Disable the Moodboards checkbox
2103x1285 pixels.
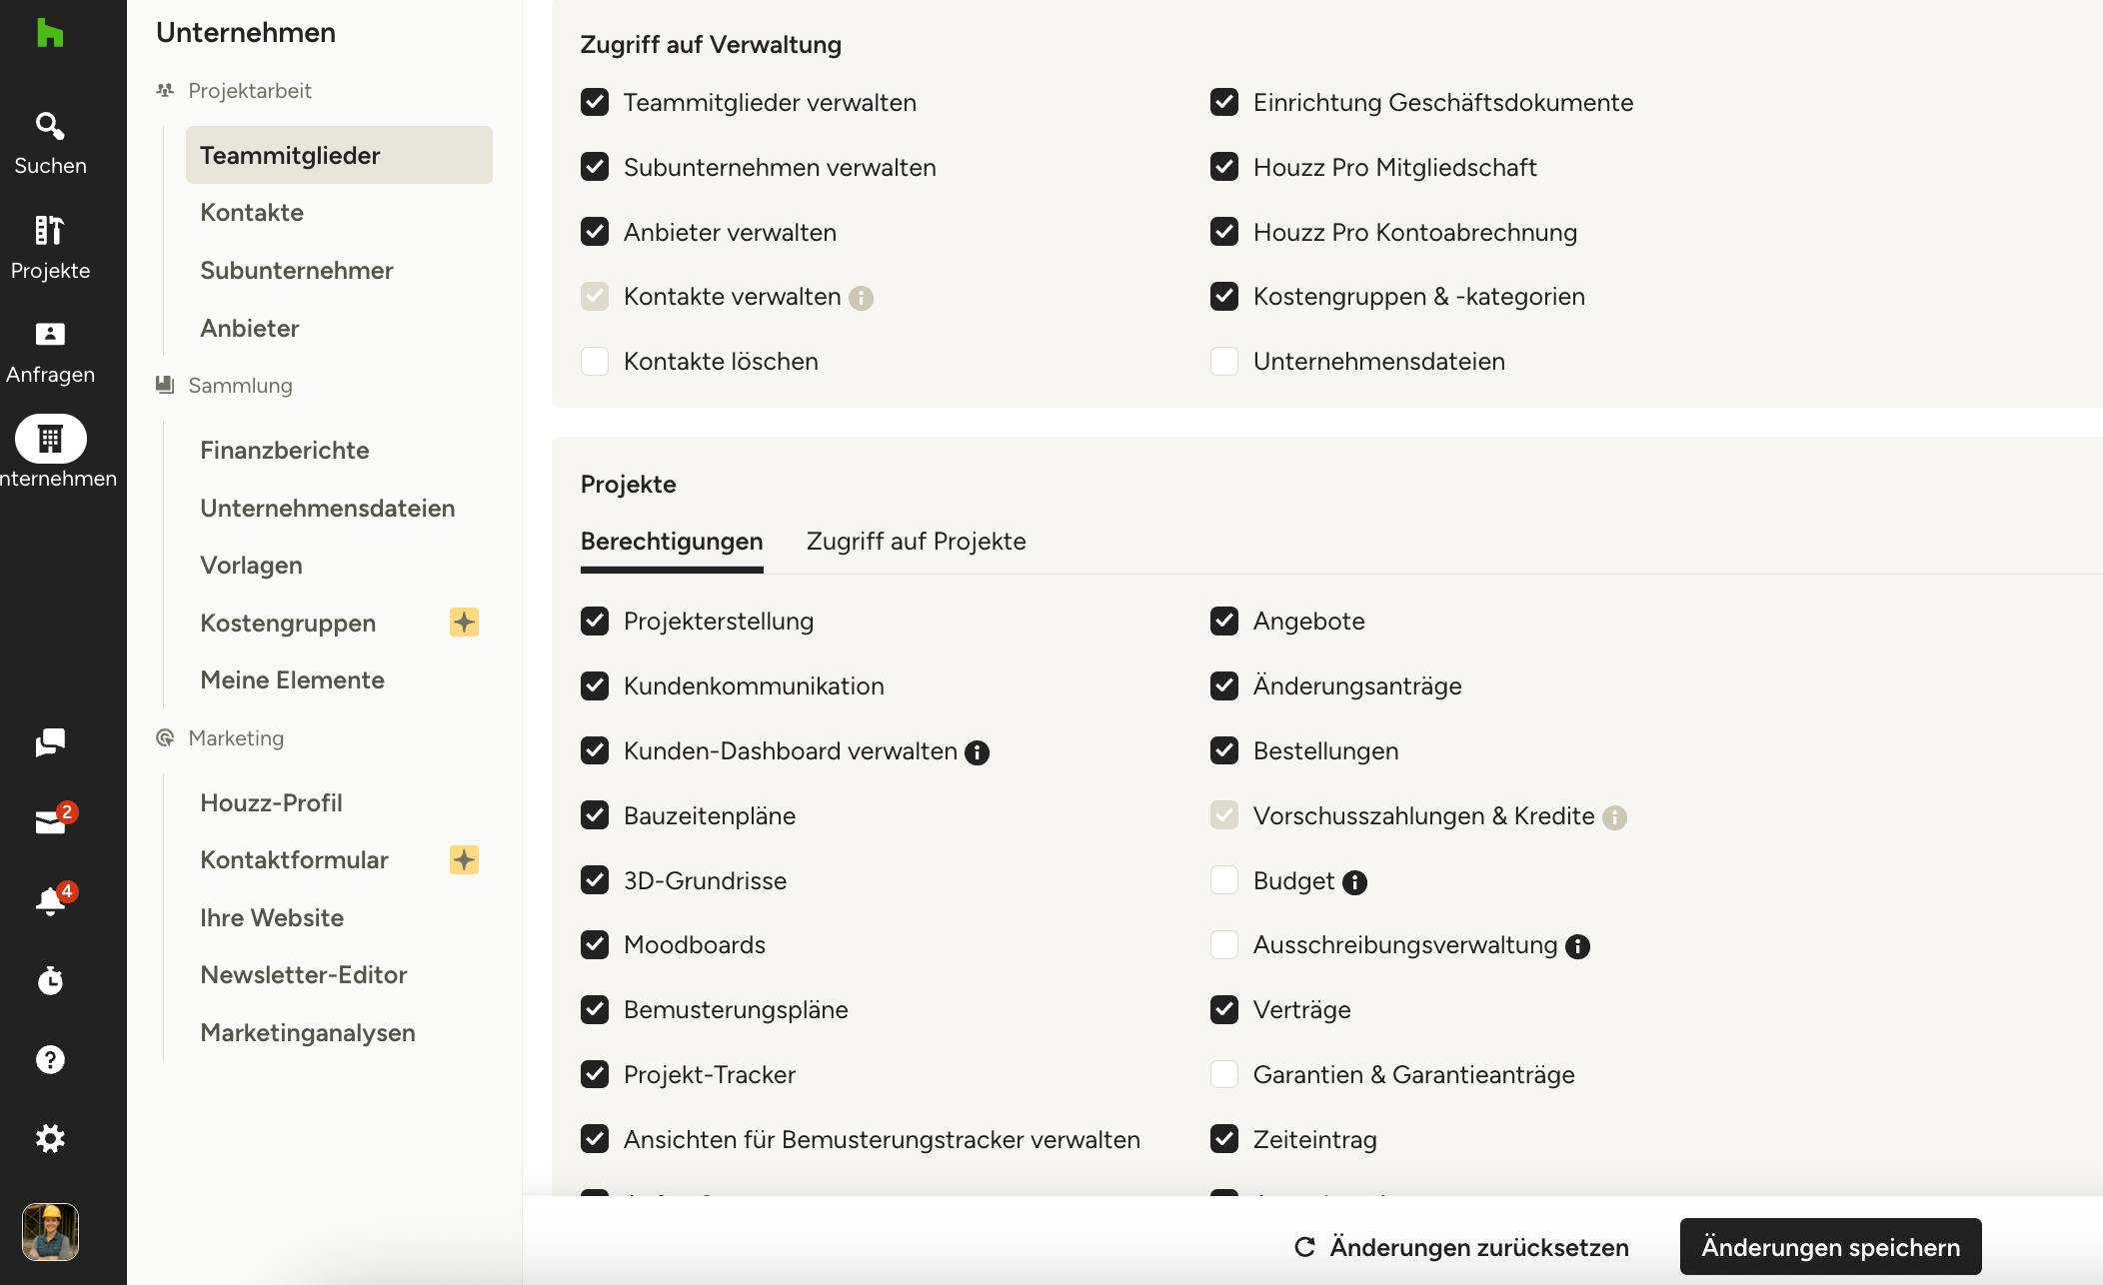coord(595,944)
